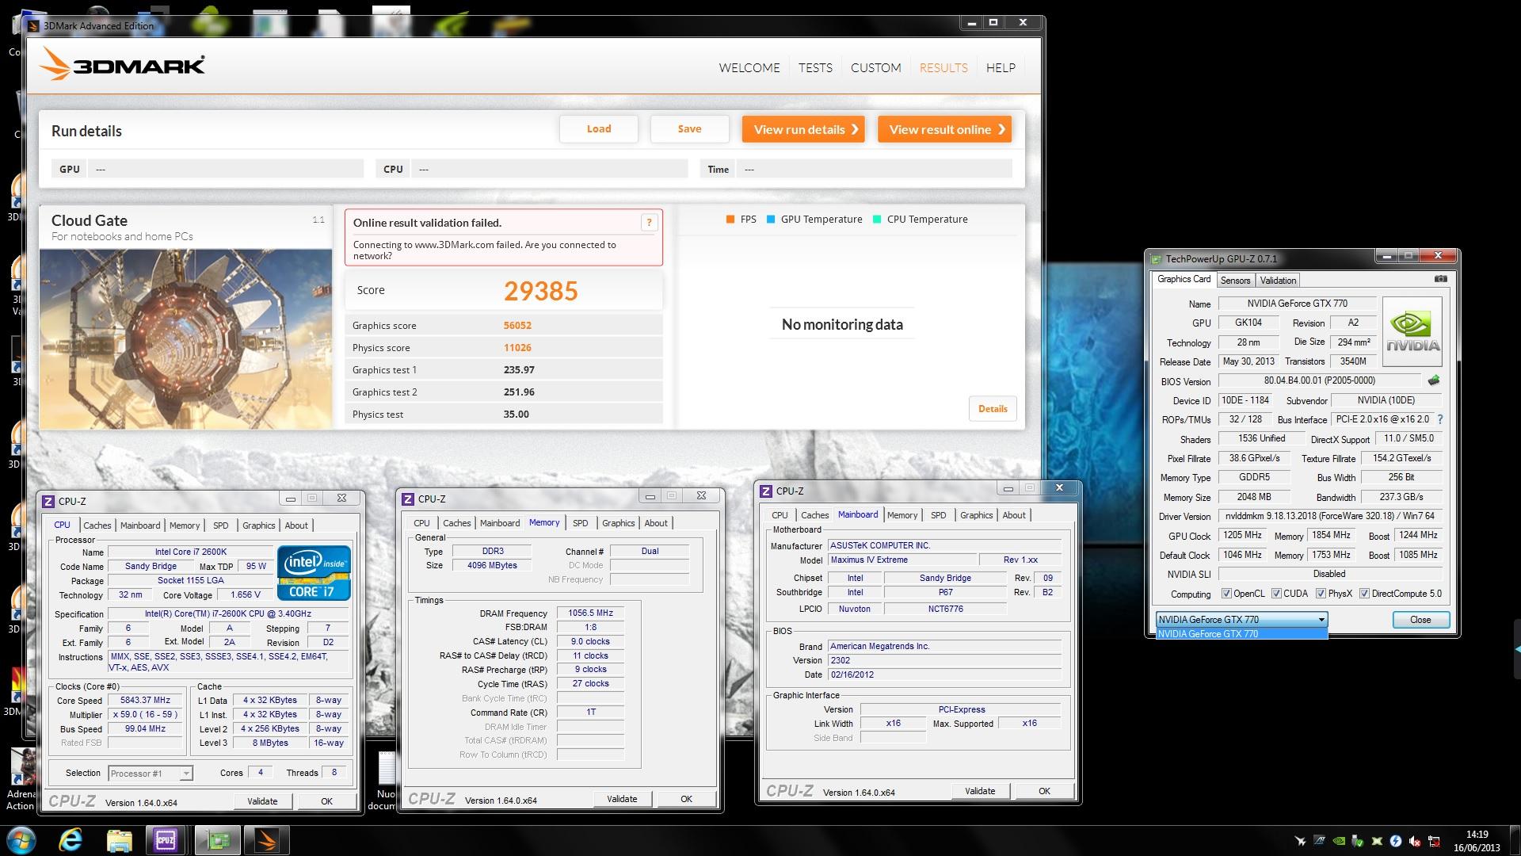This screenshot has height=856, width=1521.
Task: Click the CPU Temperature teal legend swatch
Action: [x=877, y=220]
